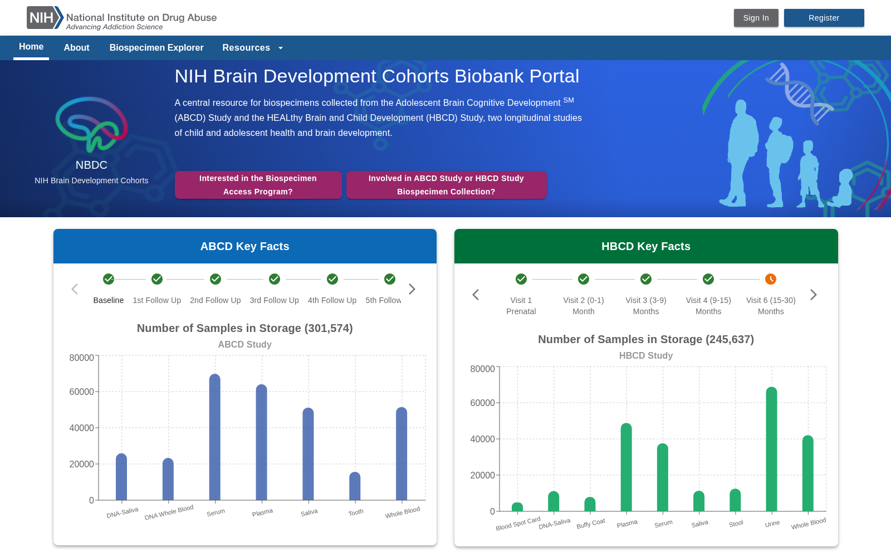Screen dimensions: 891x557
Task: Click the HBCD Buffy Coat green bar
Action: click(x=590, y=504)
